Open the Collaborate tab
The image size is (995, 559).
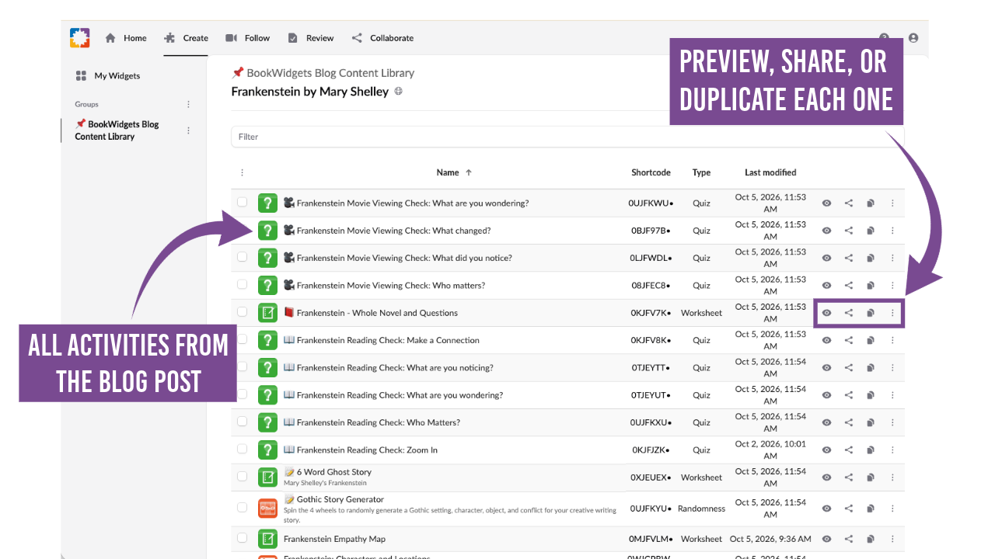point(382,38)
